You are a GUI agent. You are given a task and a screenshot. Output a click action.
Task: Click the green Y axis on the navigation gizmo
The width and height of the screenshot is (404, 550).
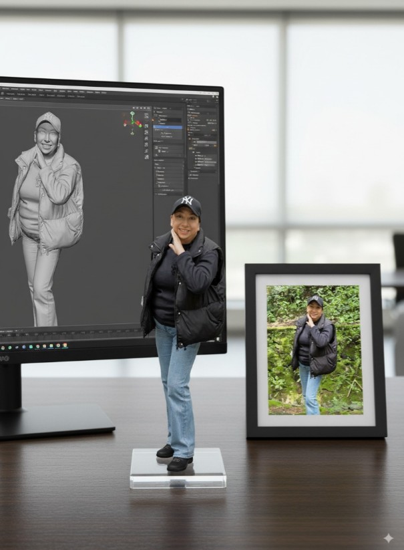click(132, 114)
